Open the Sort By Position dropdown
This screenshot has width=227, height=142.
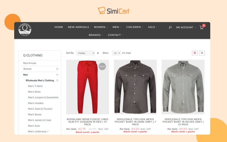tap(85, 53)
